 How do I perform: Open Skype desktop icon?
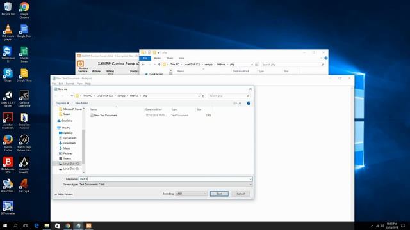(8, 75)
